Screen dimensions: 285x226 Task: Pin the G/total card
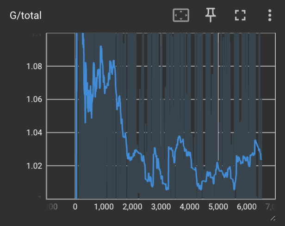[x=211, y=15]
